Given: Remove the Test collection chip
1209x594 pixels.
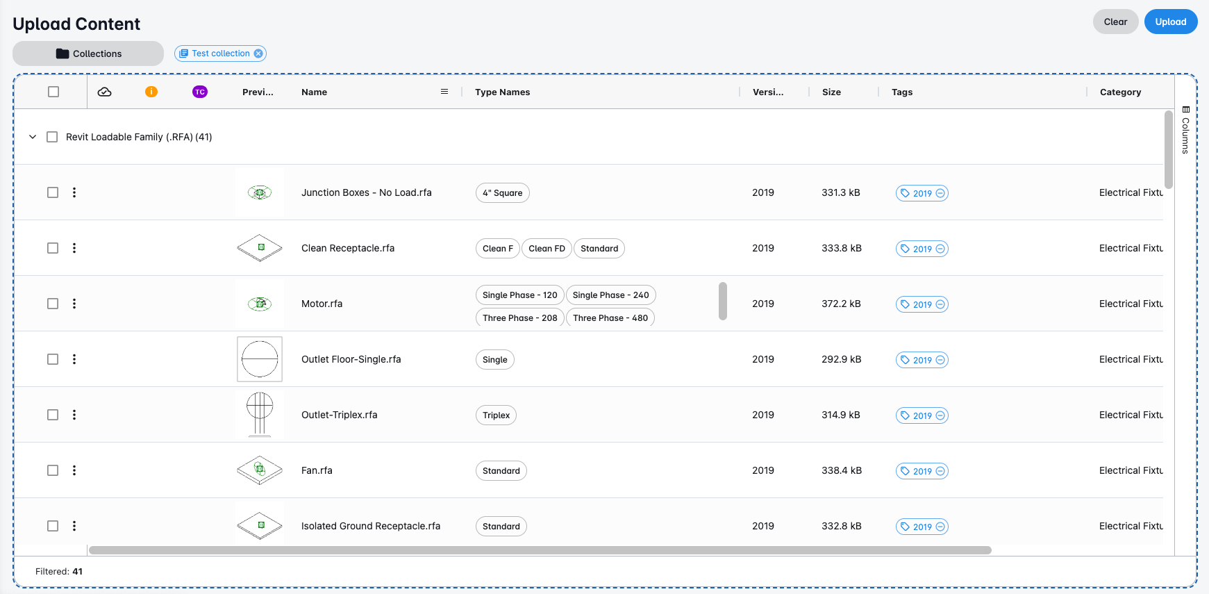Looking at the screenshot, I should (258, 53).
